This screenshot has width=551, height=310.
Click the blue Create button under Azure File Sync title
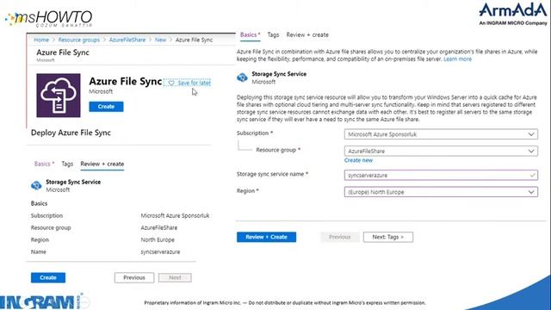(x=106, y=107)
